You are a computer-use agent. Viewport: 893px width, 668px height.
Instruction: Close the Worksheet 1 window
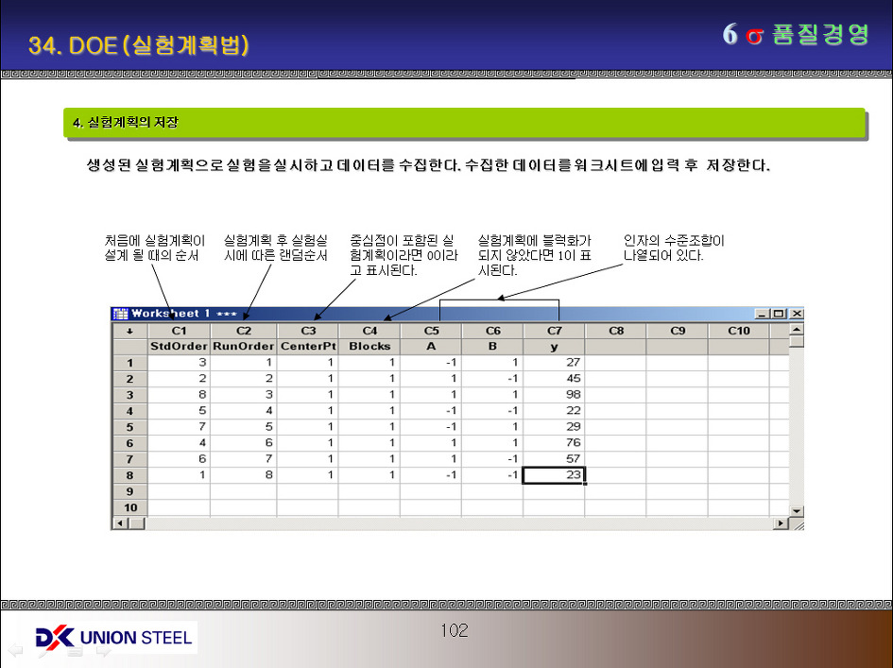click(796, 314)
